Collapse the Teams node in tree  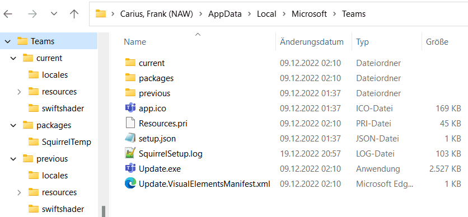[8, 41]
